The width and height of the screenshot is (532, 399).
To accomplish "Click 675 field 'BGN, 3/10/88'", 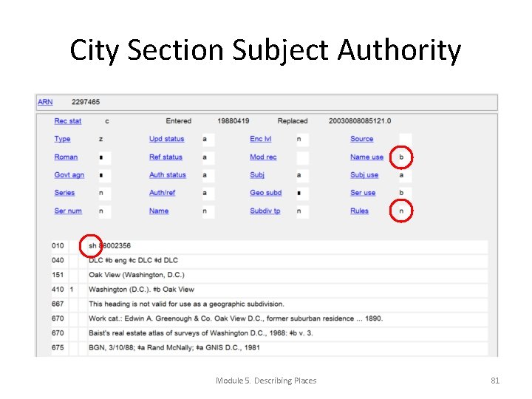I will click(287, 348).
